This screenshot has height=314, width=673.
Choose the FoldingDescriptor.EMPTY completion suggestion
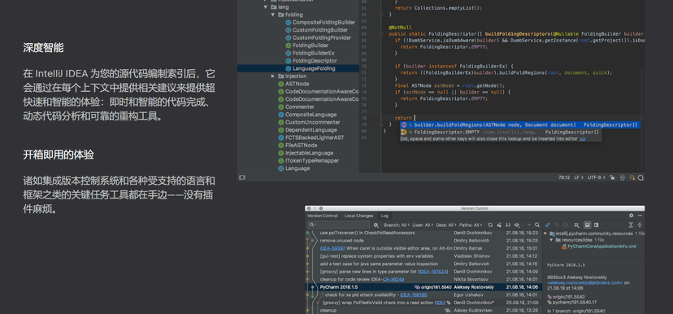(x=500, y=133)
